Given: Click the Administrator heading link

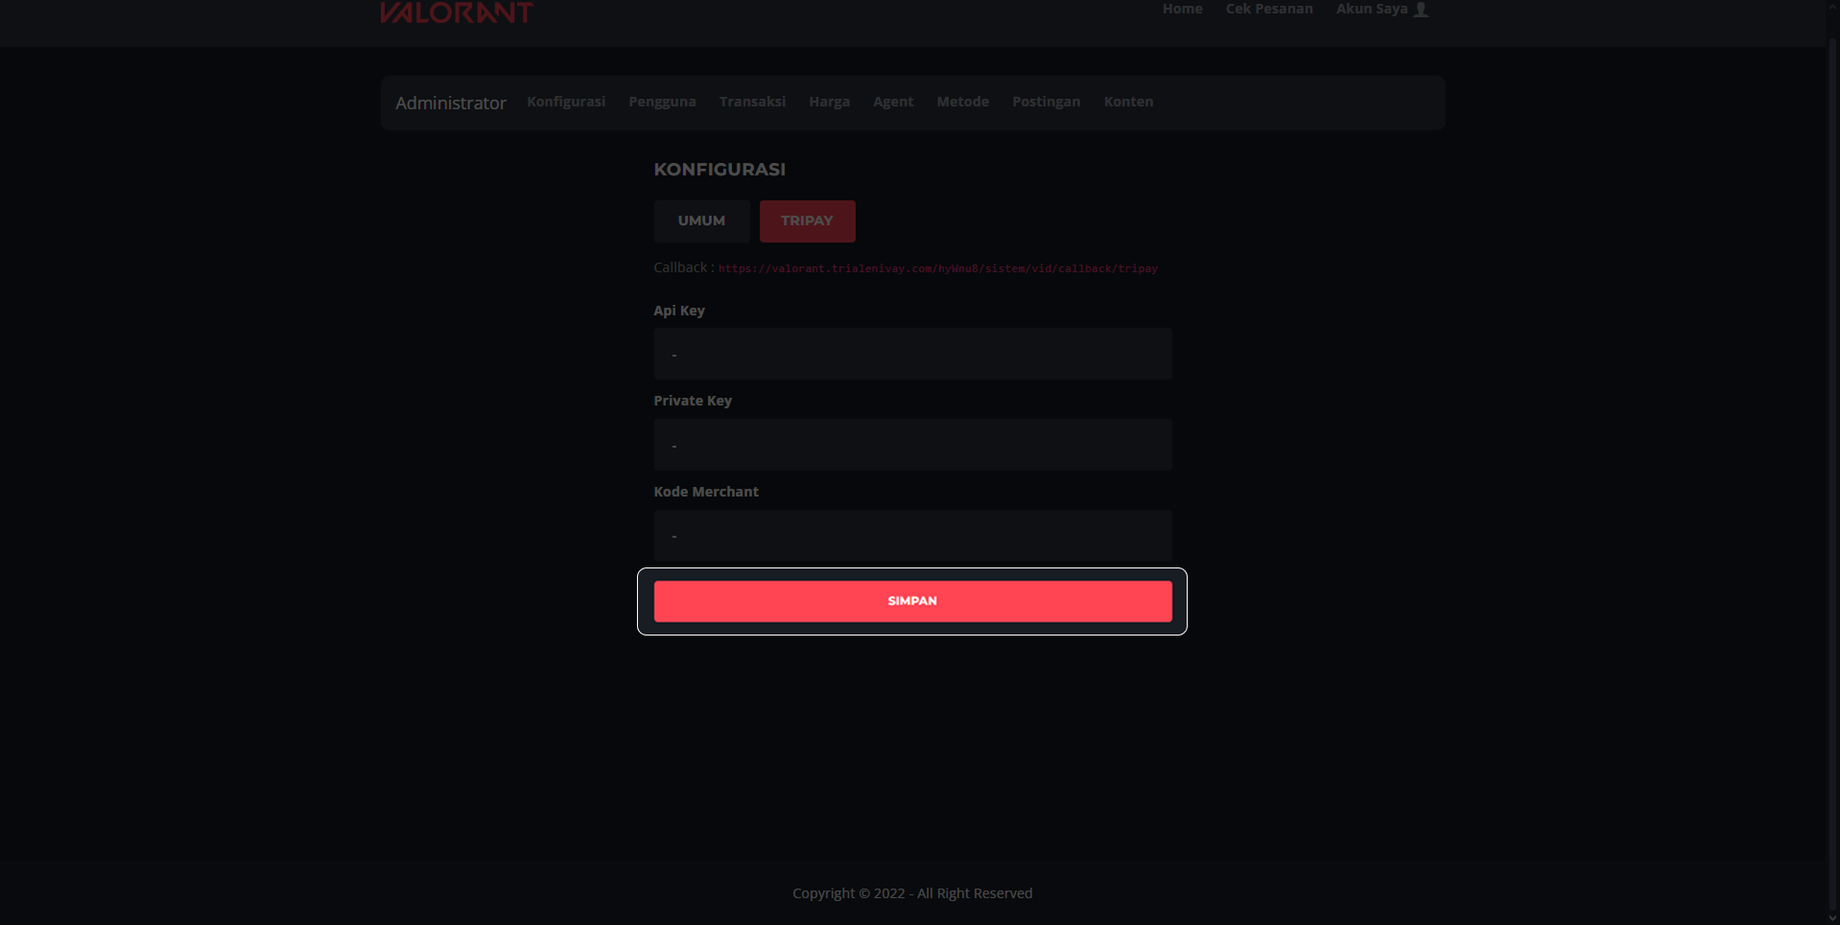Looking at the screenshot, I should (451, 103).
